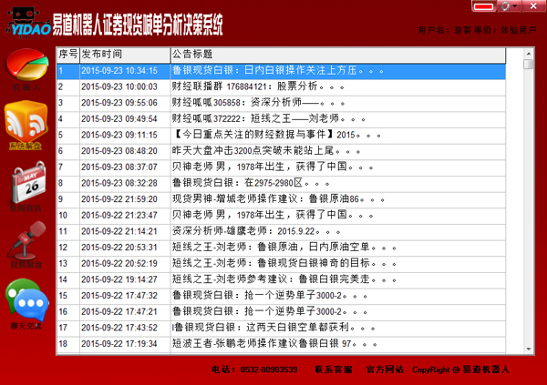Select row 8 鲁银现货白银：在2975-2980区

pos(281,183)
